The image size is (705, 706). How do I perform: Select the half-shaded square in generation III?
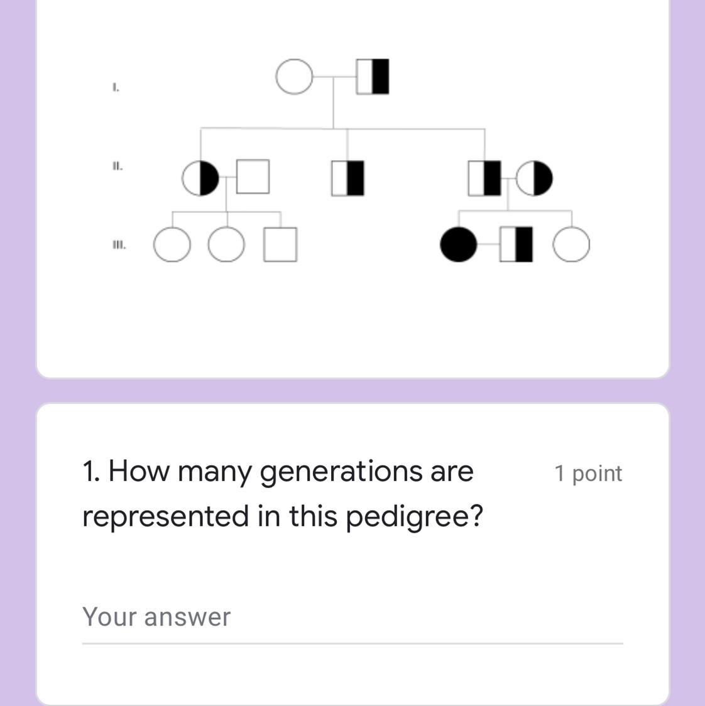516,244
